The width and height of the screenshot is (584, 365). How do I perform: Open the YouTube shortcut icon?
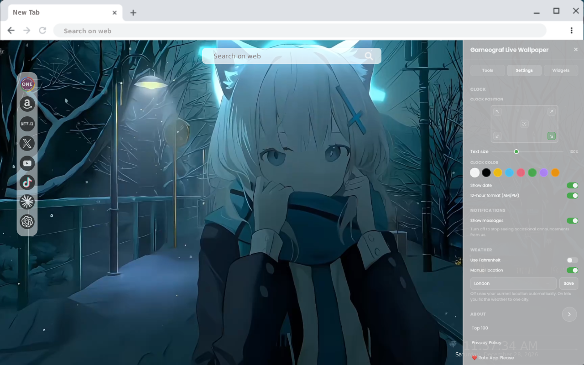click(27, 163)
